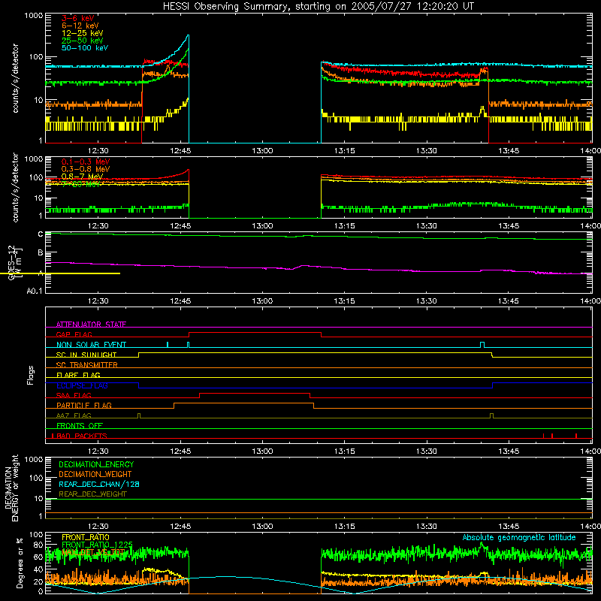This screenshot has width=601, height=601.
Task: Click the 'FRONTS_OFF' flag label
Action: [x=79, y=425]
